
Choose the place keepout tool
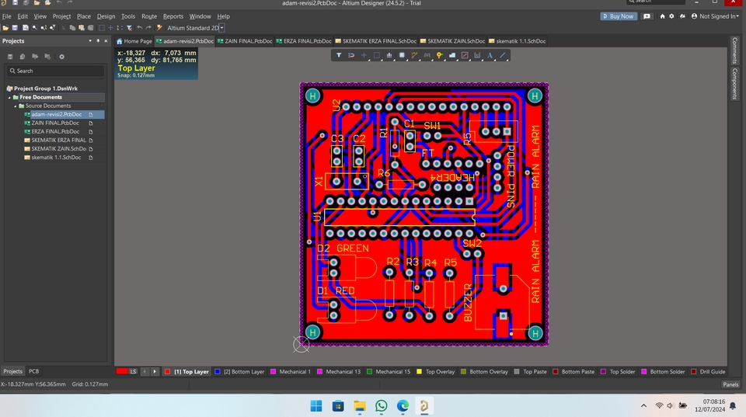[465, 55]
